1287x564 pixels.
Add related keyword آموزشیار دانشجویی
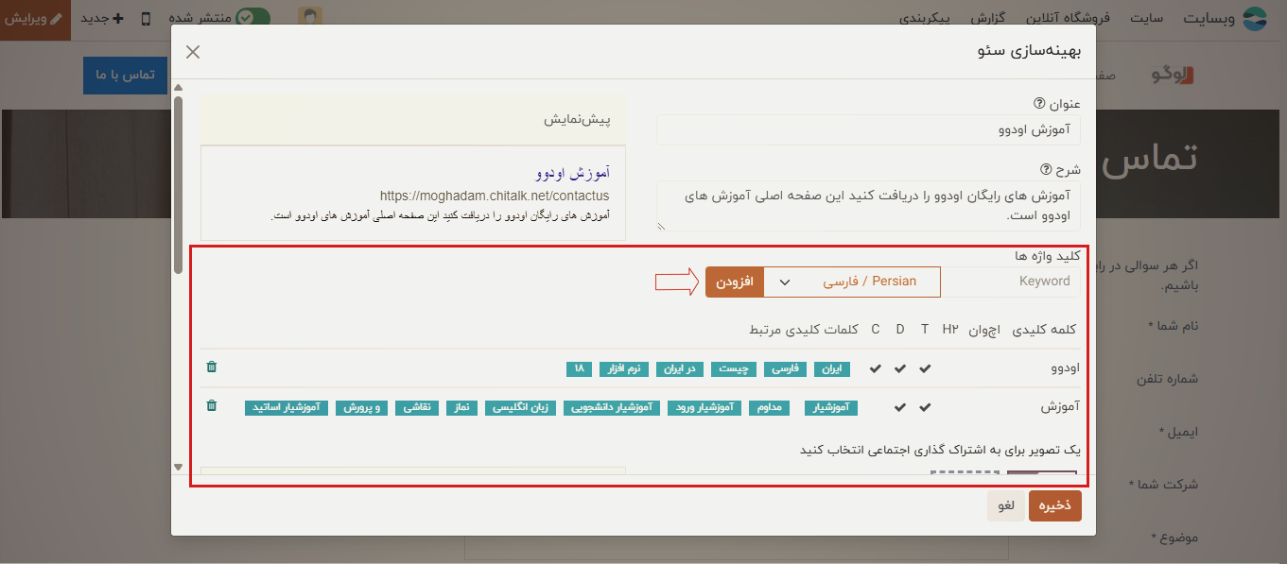(x=612, y=407)
